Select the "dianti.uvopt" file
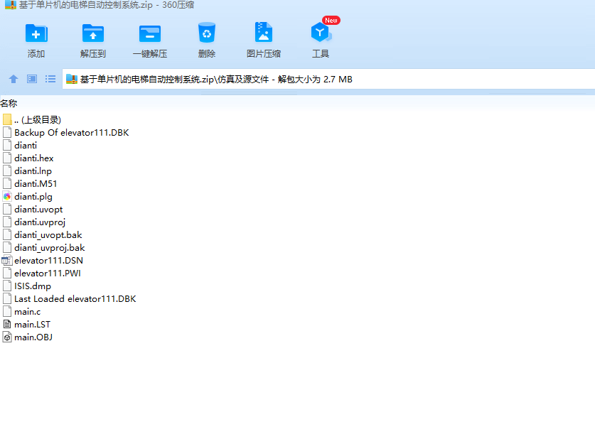595x444 pixels. pos(38,210)
